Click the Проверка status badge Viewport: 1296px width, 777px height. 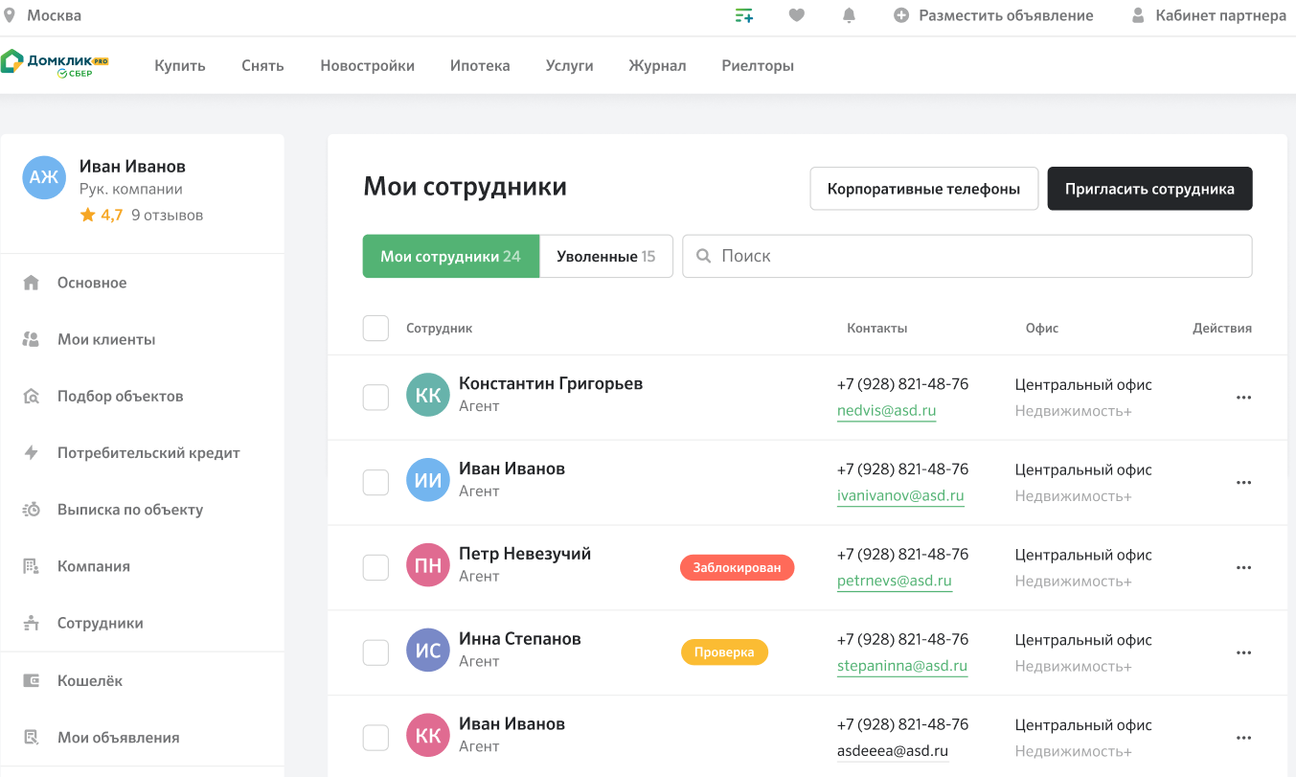[724, 652]
